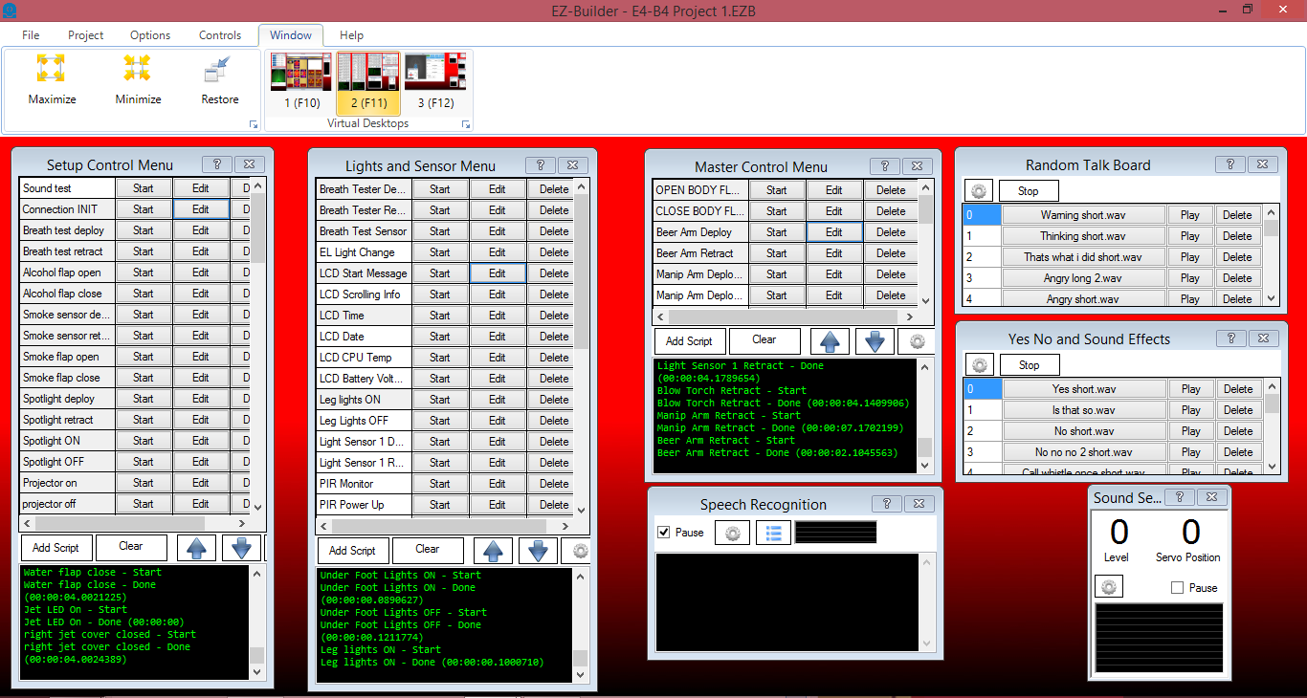Edit the EL Light Change script

498,252
